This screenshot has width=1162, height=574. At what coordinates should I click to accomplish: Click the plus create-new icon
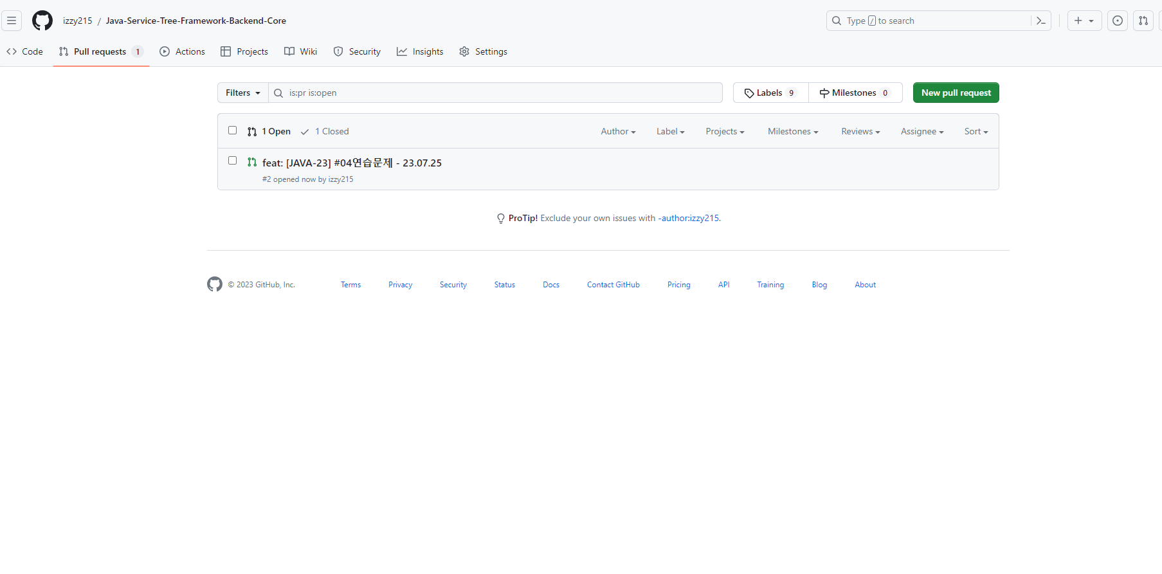point(1078,21)
